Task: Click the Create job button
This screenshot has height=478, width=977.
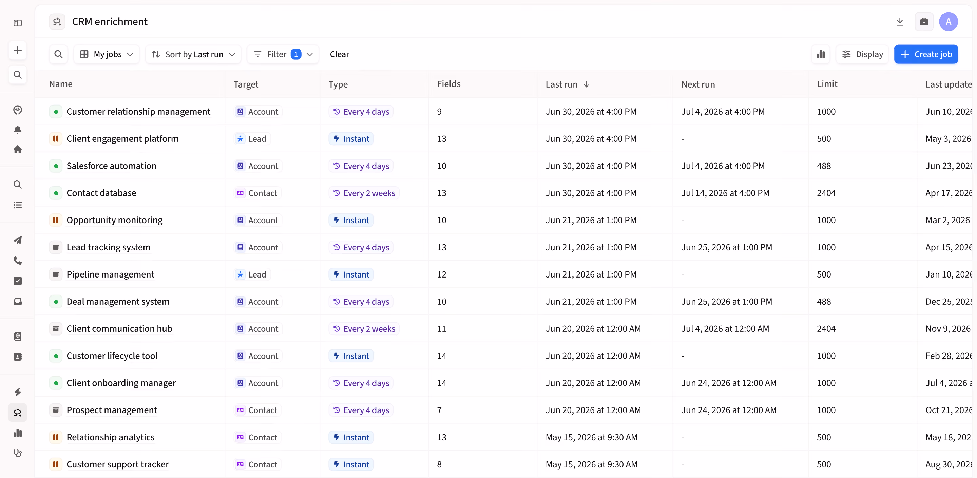Action: tap(926, 54)
